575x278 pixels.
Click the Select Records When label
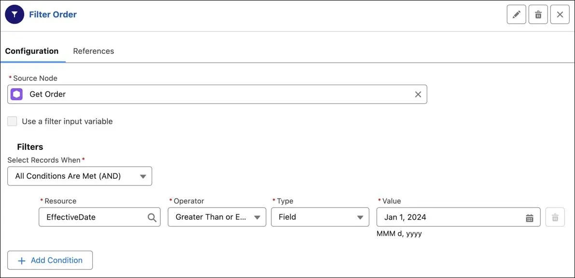tap(44, 160)
